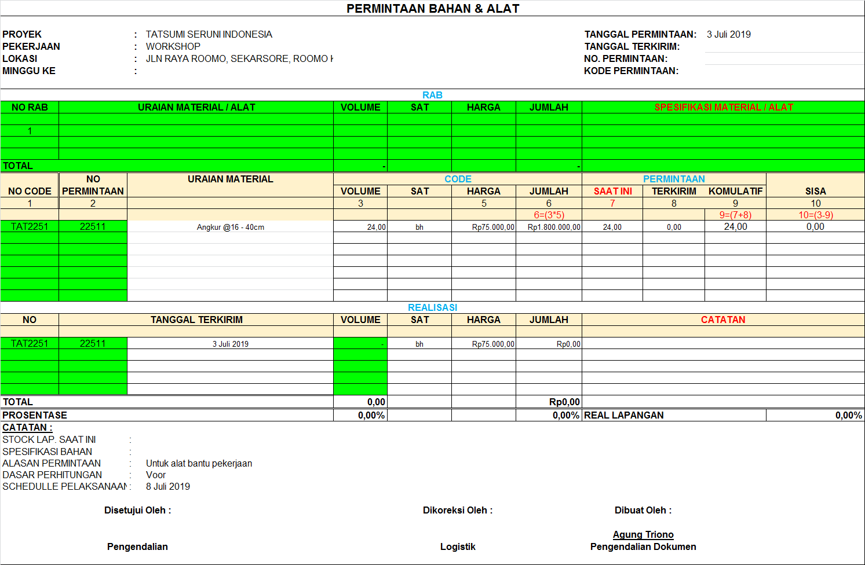865x565 pixels.
Task: Select the SPESIFIKASI BAHAN label
Action: point(47,452)
